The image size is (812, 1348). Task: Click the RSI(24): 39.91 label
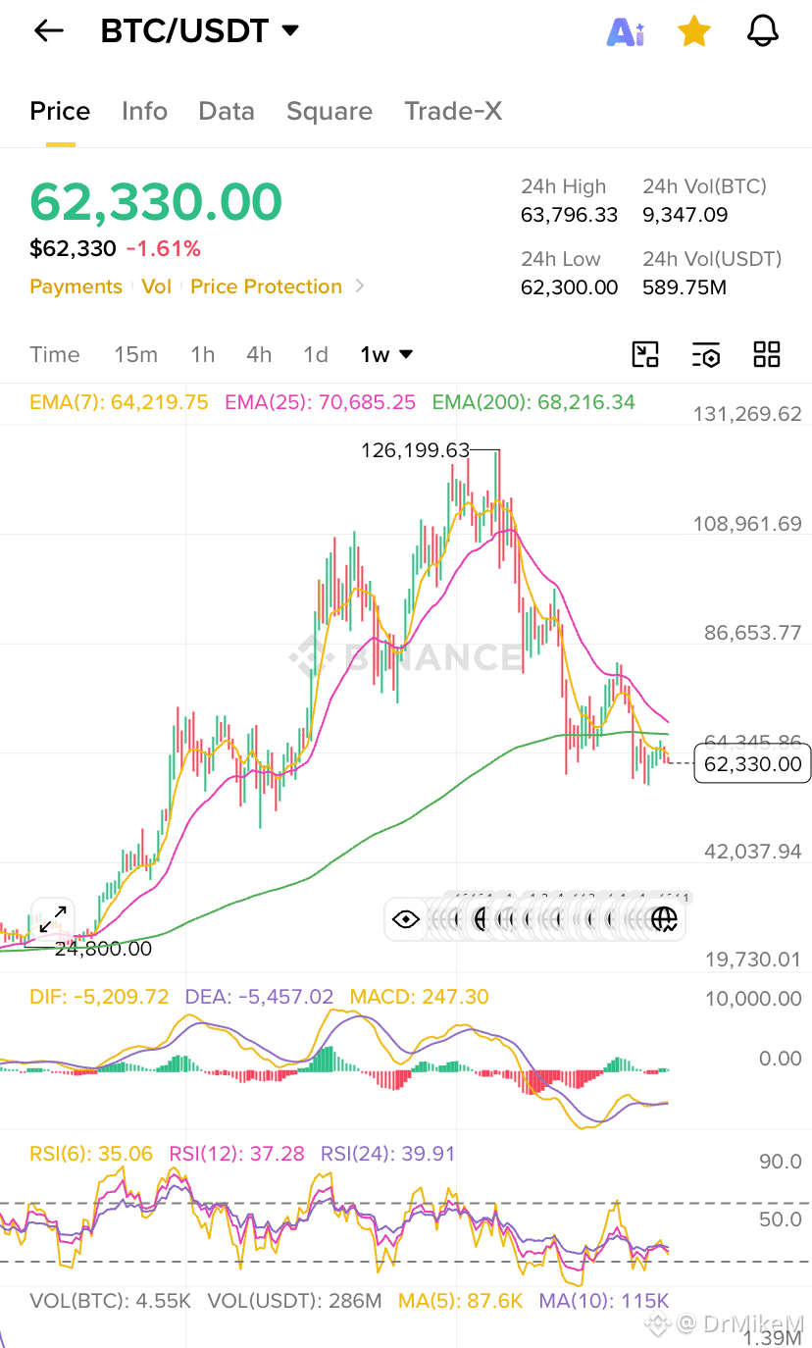tap(388, 1154)
